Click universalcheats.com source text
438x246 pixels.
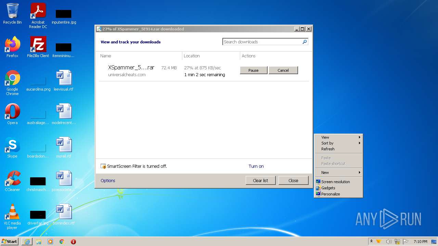[x=127, y=74]
